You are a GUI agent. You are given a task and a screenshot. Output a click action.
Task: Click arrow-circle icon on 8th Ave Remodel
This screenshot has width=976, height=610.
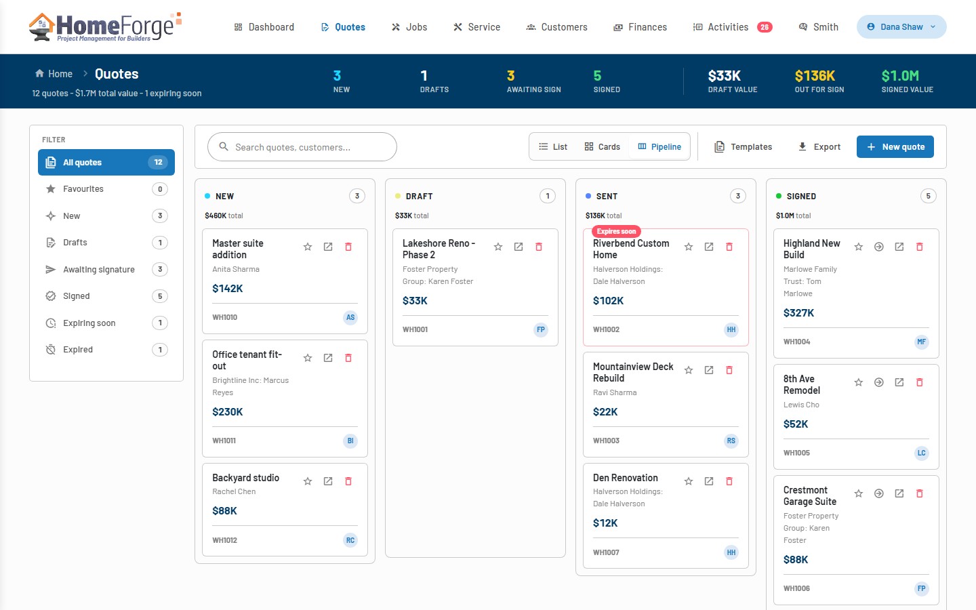(x=879, y=382)
